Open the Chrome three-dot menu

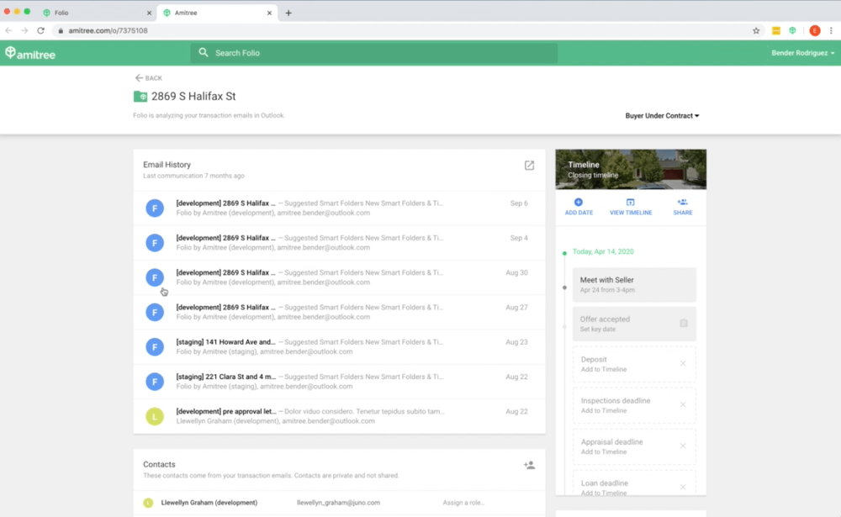(x=832, y=30)
